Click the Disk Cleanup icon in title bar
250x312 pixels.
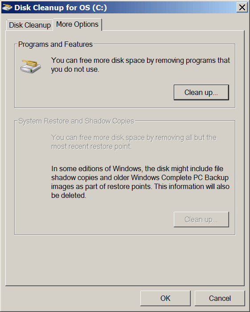tap(7, 8)
